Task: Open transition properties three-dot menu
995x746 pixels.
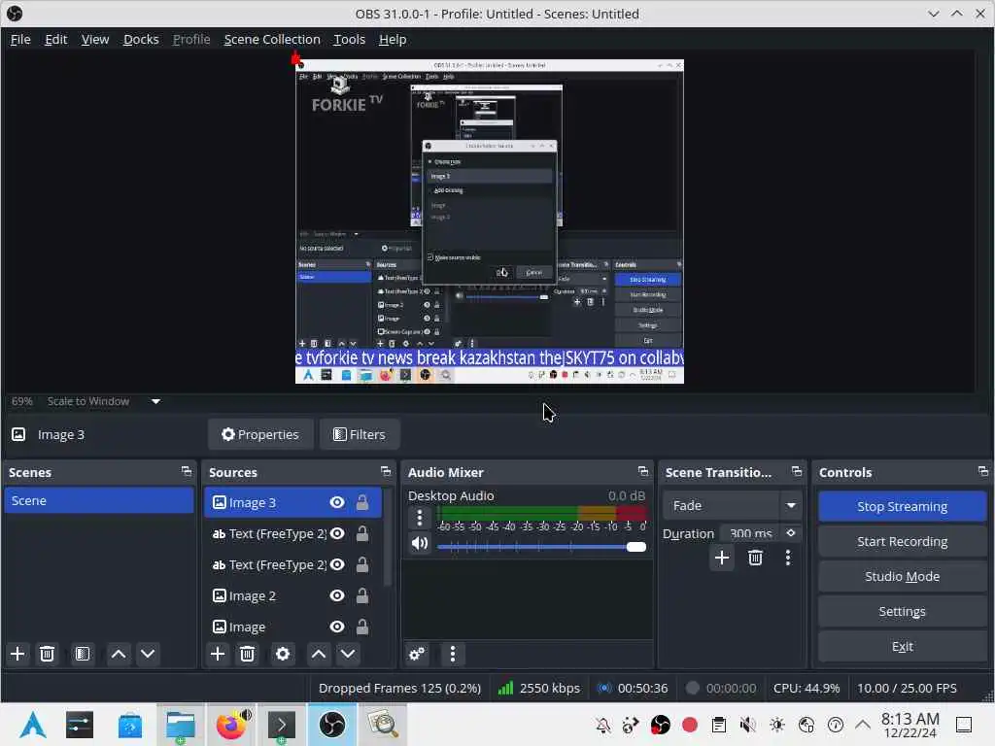Action: 788,558
